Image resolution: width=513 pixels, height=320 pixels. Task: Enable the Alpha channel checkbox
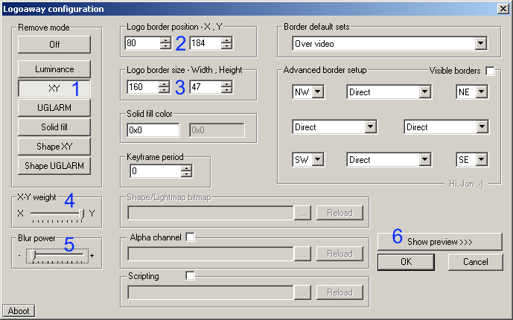click(x=190, y=237)
